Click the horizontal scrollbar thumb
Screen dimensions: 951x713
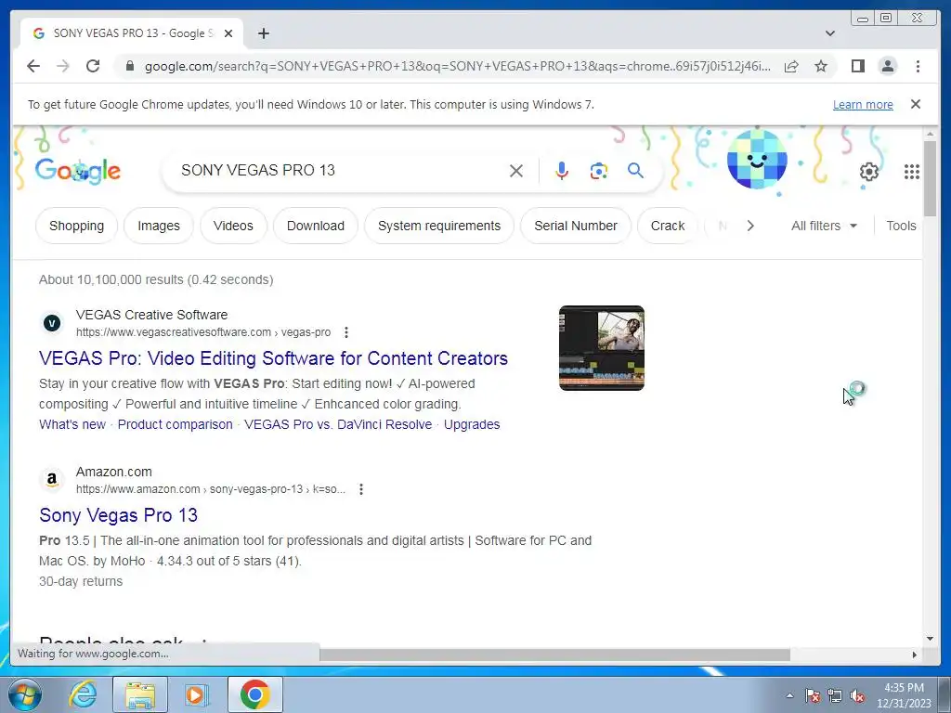point(554,655)
